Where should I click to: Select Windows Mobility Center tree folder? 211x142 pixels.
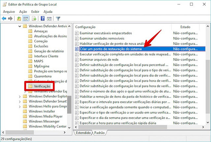click(47, 126)
